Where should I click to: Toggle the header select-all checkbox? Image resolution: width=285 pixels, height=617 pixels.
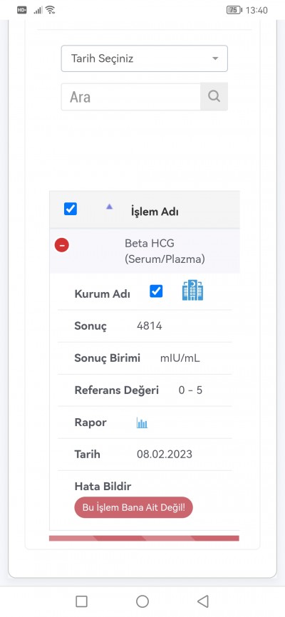click(71, 209)
